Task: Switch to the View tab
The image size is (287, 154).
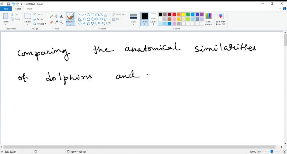Action: (30, 9)
